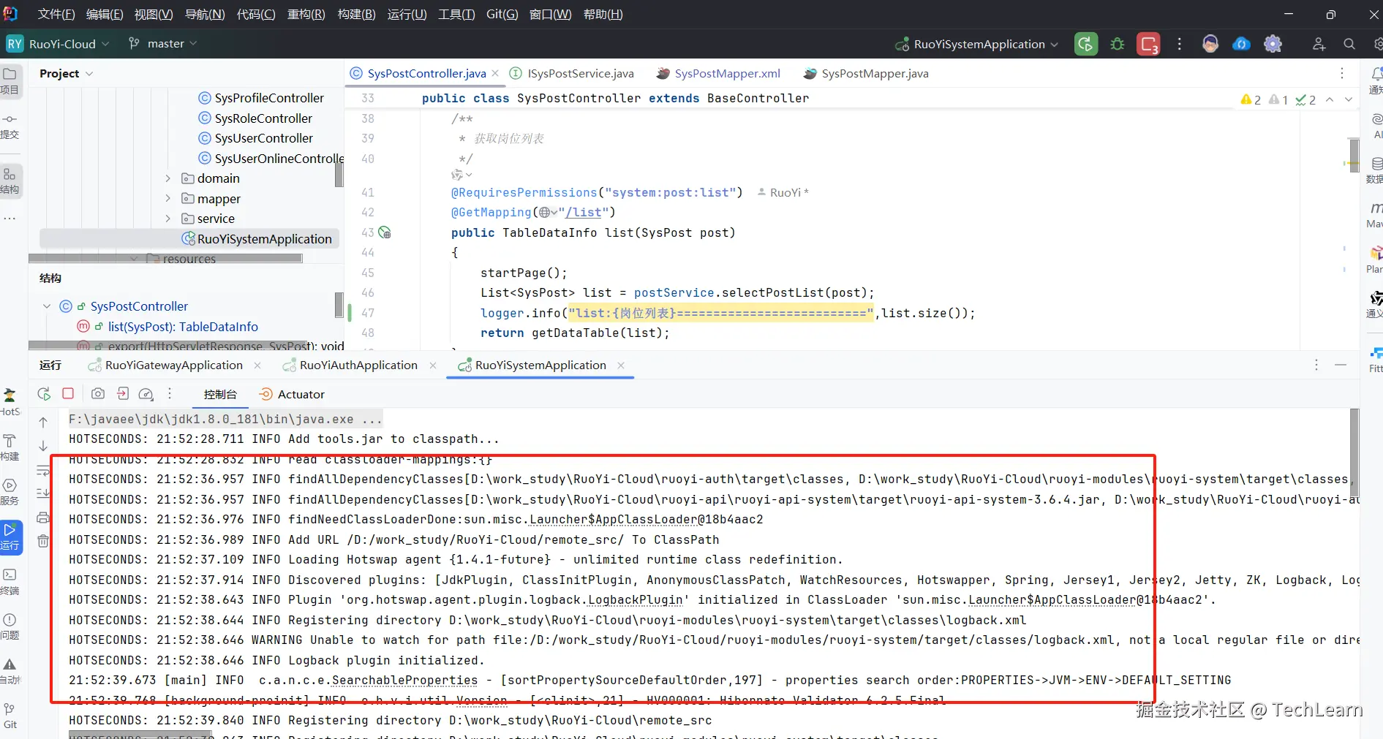
Task: Click the camera thread dump icon
Action: [97, 394]
